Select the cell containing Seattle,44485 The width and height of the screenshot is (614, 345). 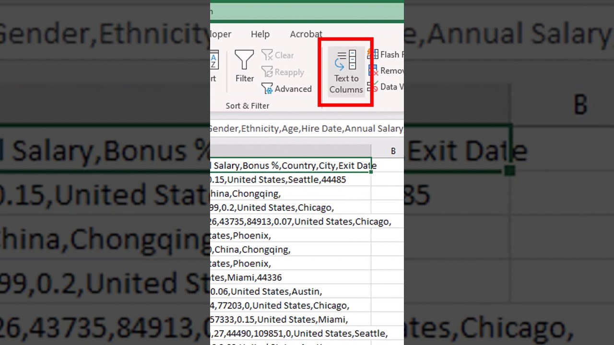tap(291, 180)
